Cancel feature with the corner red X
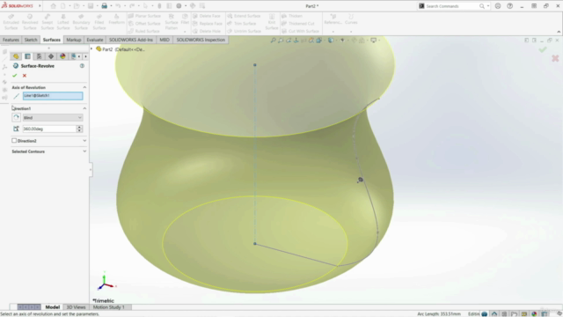 (x=555, y=58)
